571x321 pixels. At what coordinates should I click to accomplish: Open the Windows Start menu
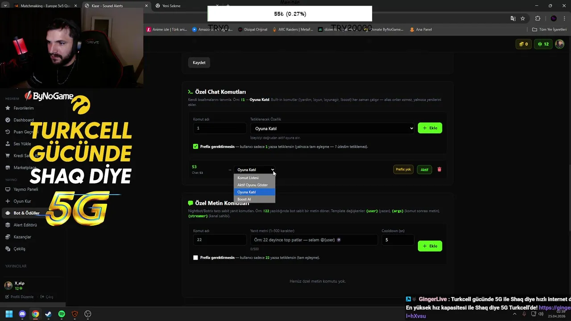pos(9,314)
